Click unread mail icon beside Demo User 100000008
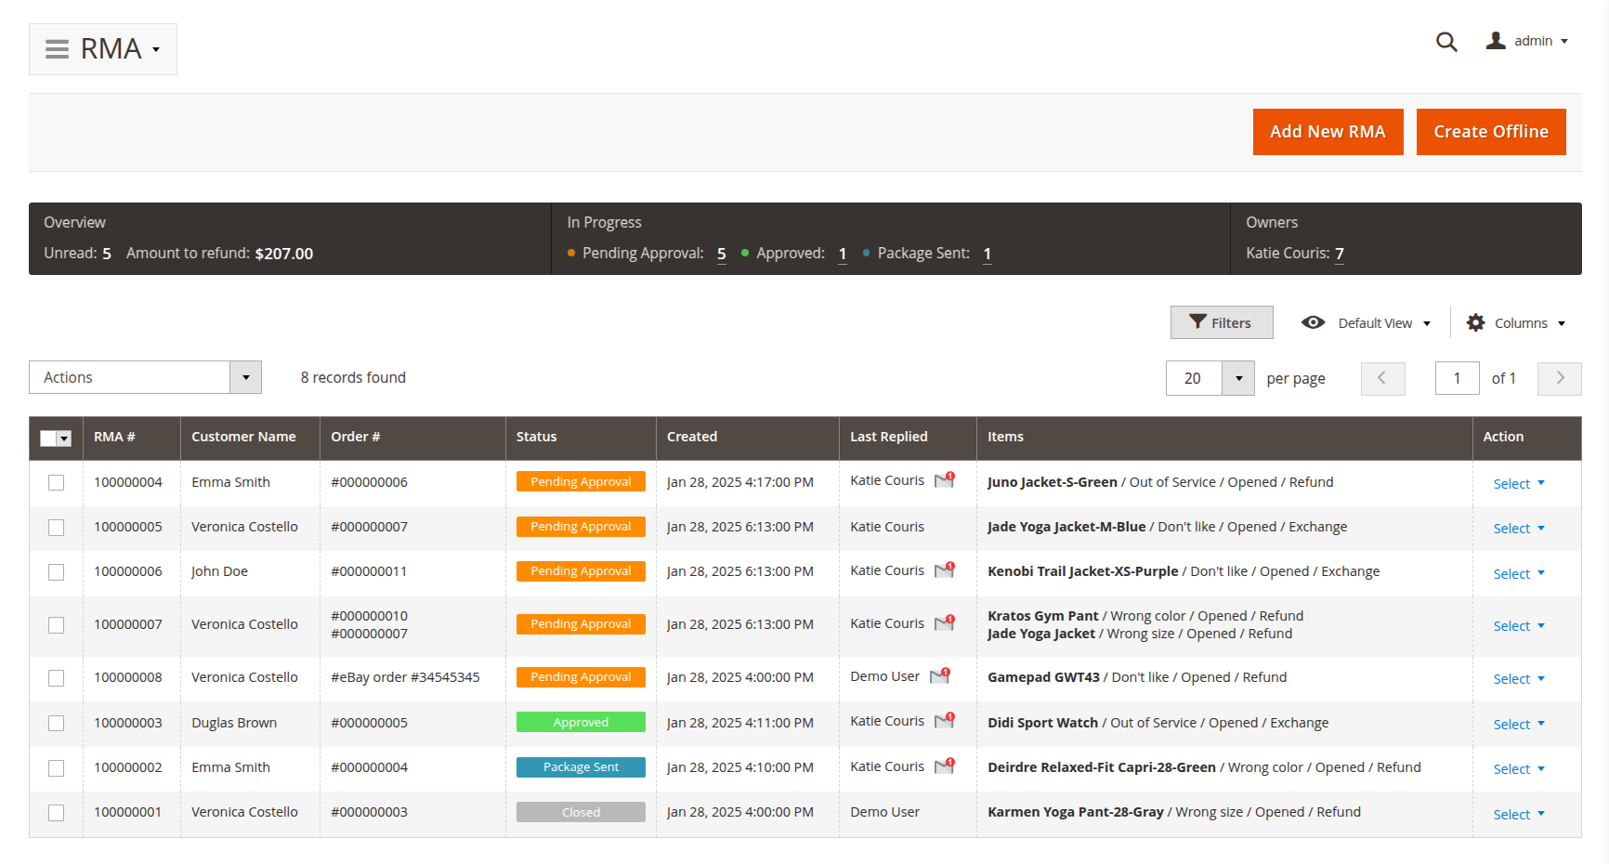This screenshot has width=1609, height=864. pos(940,675)
